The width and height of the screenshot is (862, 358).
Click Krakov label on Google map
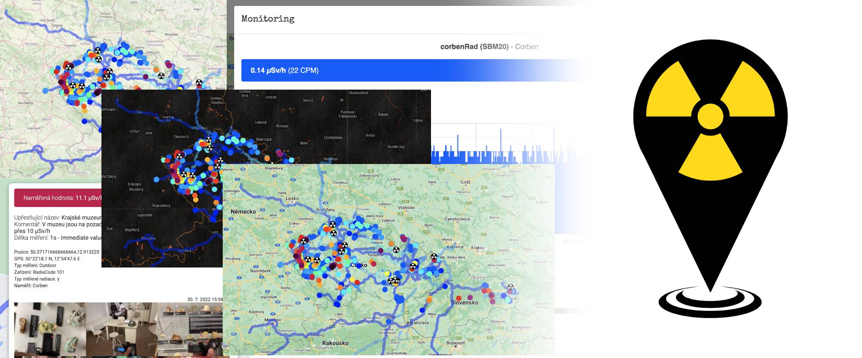click(478, 248)
